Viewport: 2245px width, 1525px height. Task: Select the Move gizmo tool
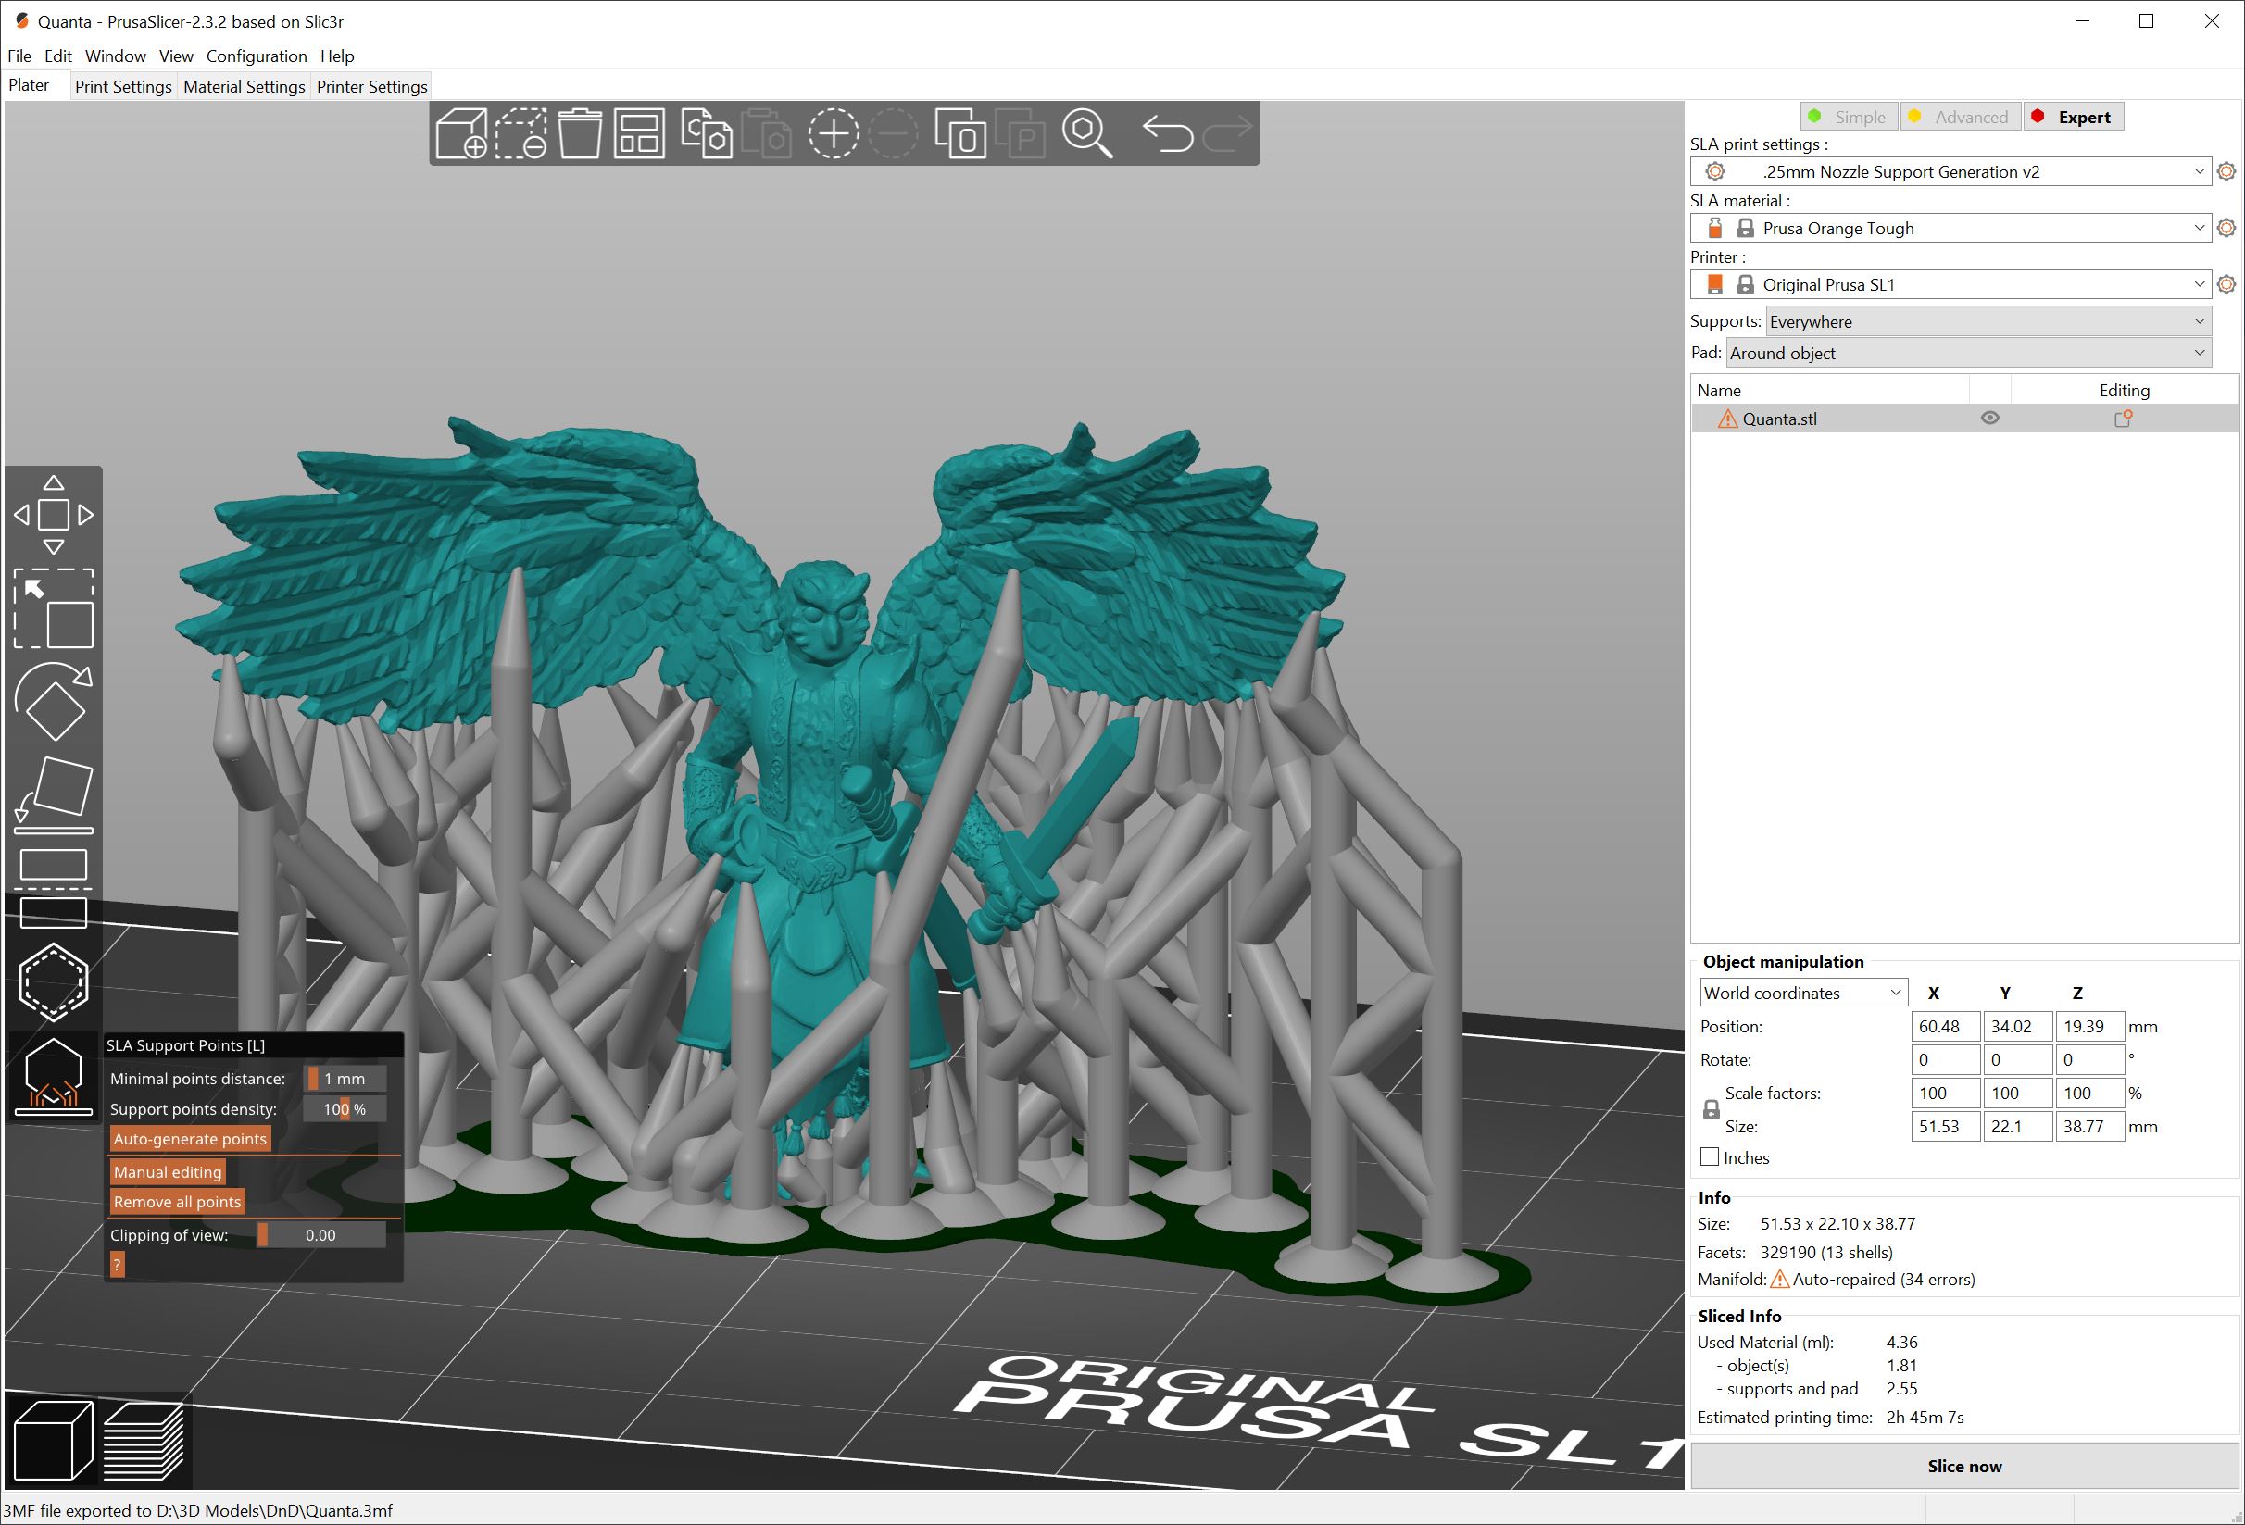pos(53,515)
